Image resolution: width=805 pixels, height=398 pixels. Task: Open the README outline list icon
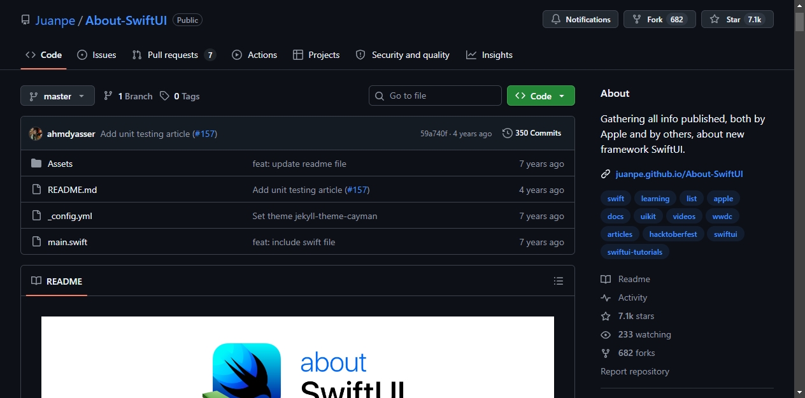(x=559, y=281)
